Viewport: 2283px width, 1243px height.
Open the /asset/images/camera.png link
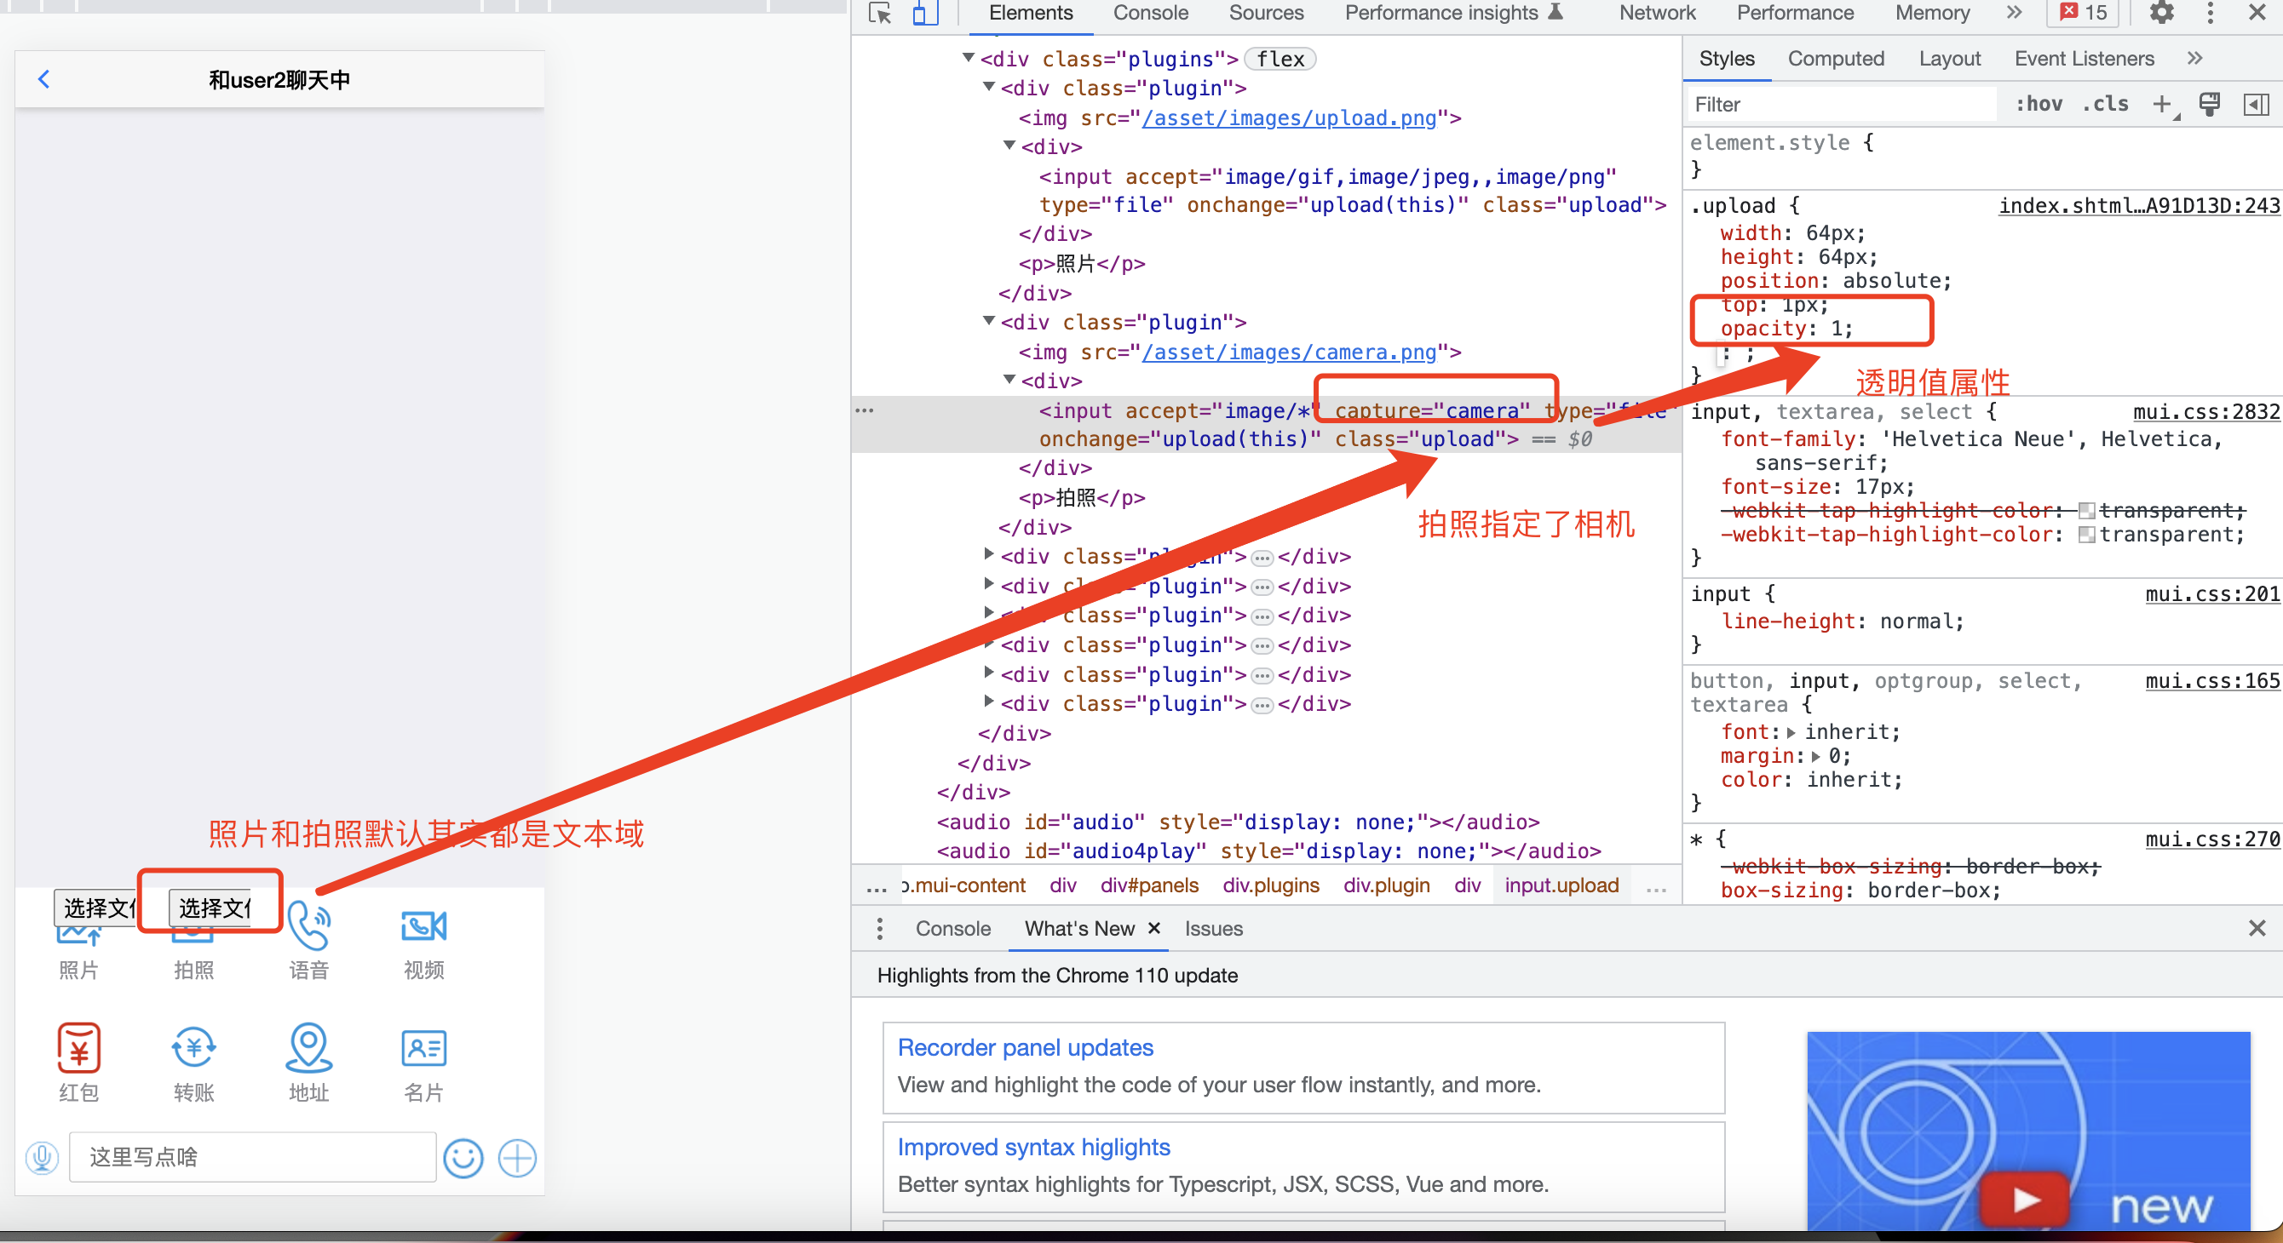pyautogui.click(x=1290, y=352)
